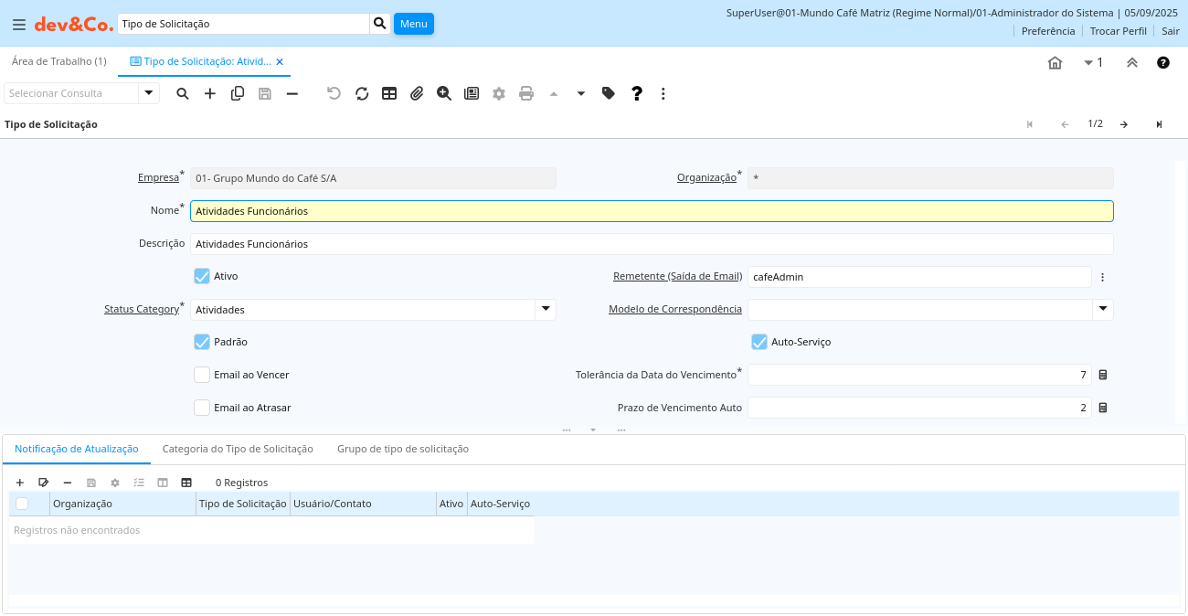Open attachments with the paperclip icon
Viewport: 1188px width, 616px height.
(417, 93)
